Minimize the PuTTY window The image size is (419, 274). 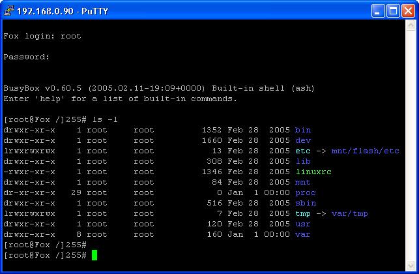[379, 10]
